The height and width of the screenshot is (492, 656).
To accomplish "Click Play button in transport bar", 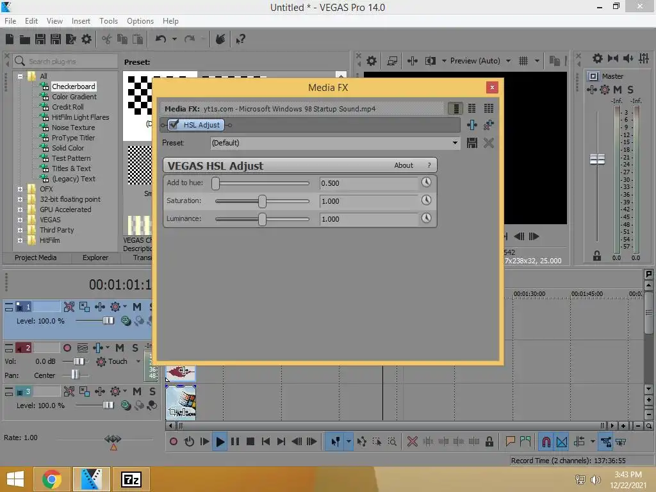I will tap(220, 442).
